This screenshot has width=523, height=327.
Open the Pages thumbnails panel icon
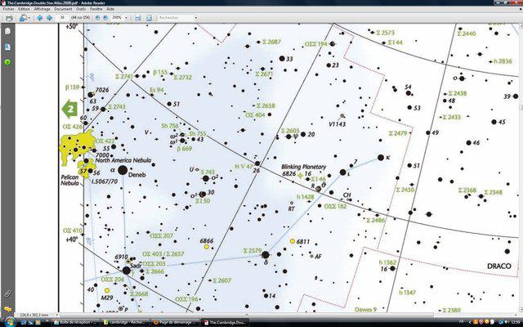coord(7,31)
